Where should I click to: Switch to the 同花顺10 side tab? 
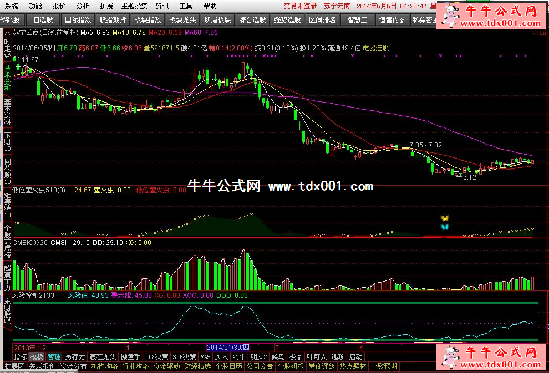pos(7,171)
